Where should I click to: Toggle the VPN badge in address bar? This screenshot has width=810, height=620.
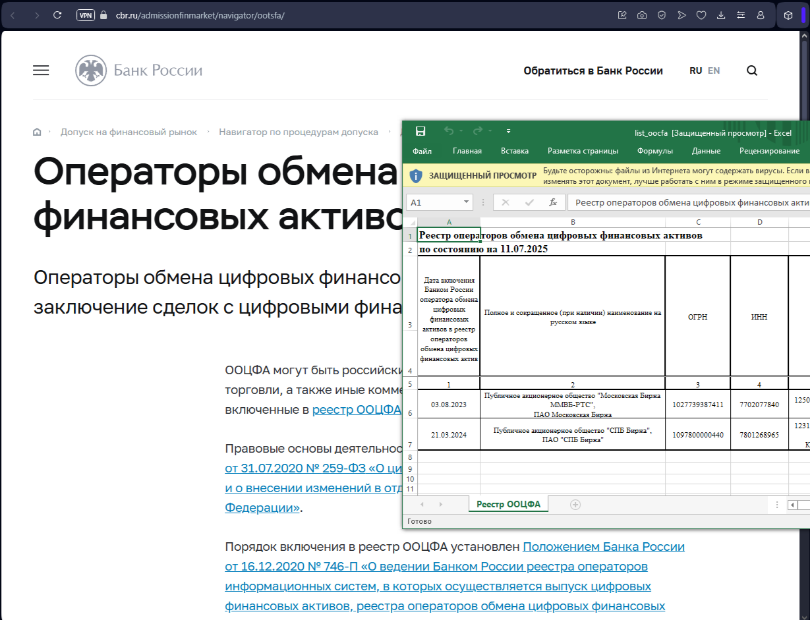pos(86,15)
